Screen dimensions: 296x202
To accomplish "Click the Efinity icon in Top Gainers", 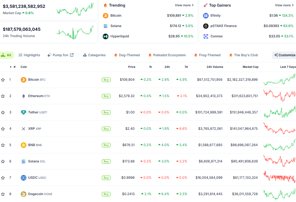I will pos(206,15).
